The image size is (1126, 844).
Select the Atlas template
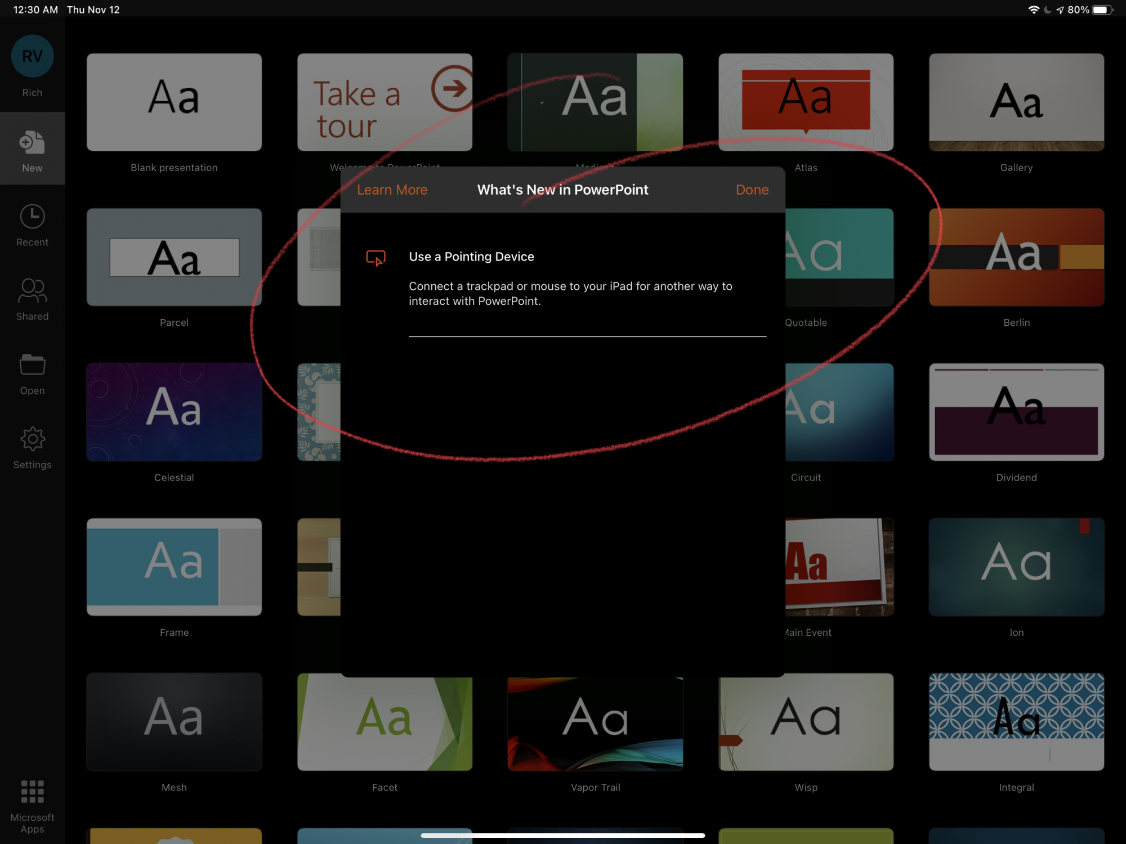click(x=806, y=102)
